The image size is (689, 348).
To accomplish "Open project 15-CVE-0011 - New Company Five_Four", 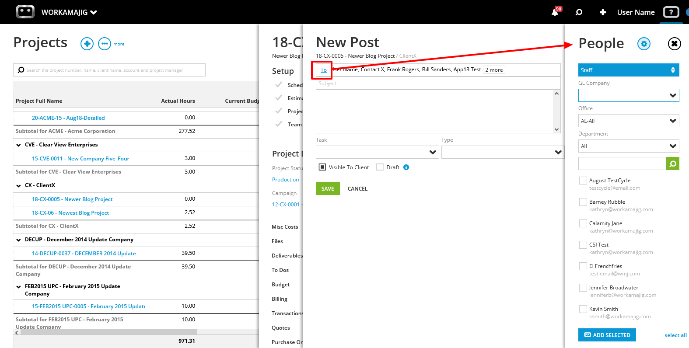I will 80,159.
